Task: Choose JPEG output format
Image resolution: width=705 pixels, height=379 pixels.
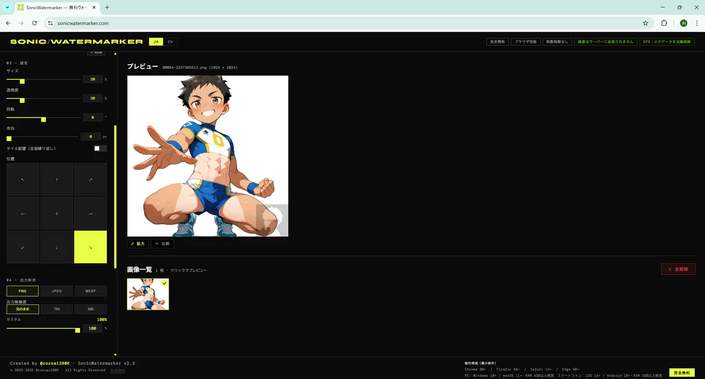Action: click(x=56, y=291)
